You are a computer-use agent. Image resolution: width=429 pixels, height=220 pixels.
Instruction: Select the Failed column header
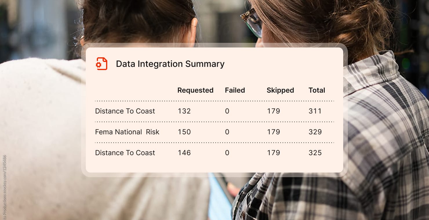(235, 90)
